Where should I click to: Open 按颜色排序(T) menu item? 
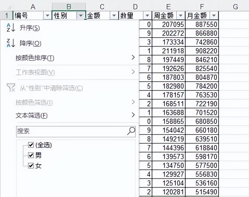coord(35,58)
